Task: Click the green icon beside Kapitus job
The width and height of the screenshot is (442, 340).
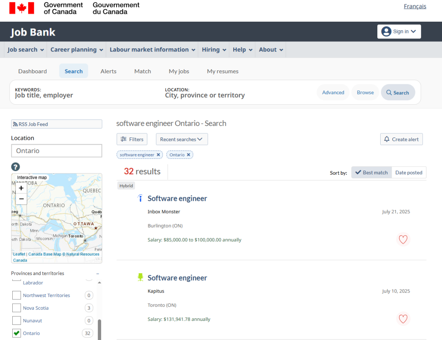Action: (140, 277)
